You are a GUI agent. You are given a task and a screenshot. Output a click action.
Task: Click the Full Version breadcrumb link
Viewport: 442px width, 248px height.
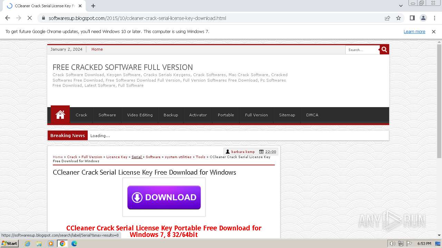92,157
